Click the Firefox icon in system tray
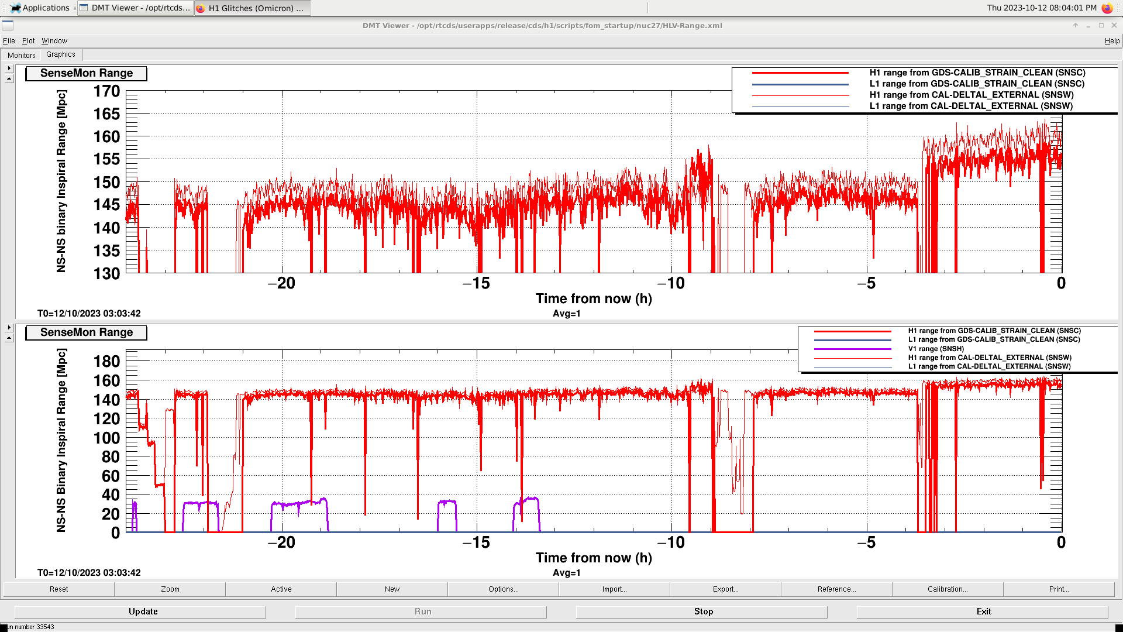The height and width of the screenshot is (632, 1123). (x=1107, y=8)
